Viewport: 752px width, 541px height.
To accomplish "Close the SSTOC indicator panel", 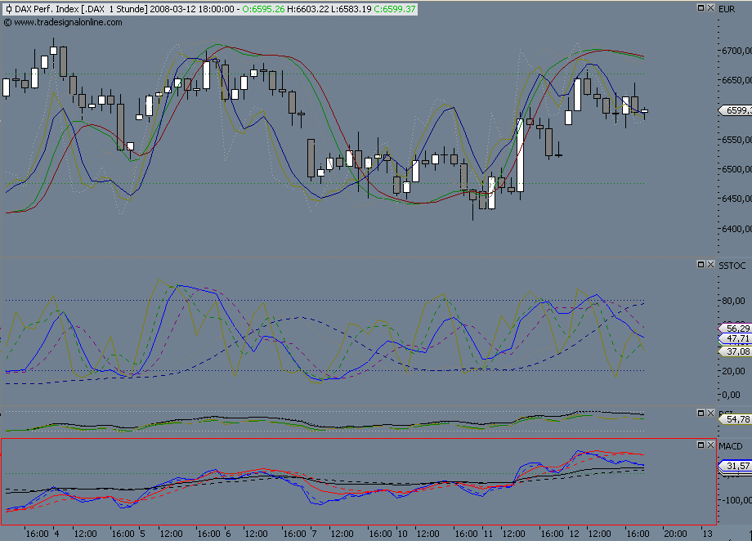I will [x=711, y=264].
